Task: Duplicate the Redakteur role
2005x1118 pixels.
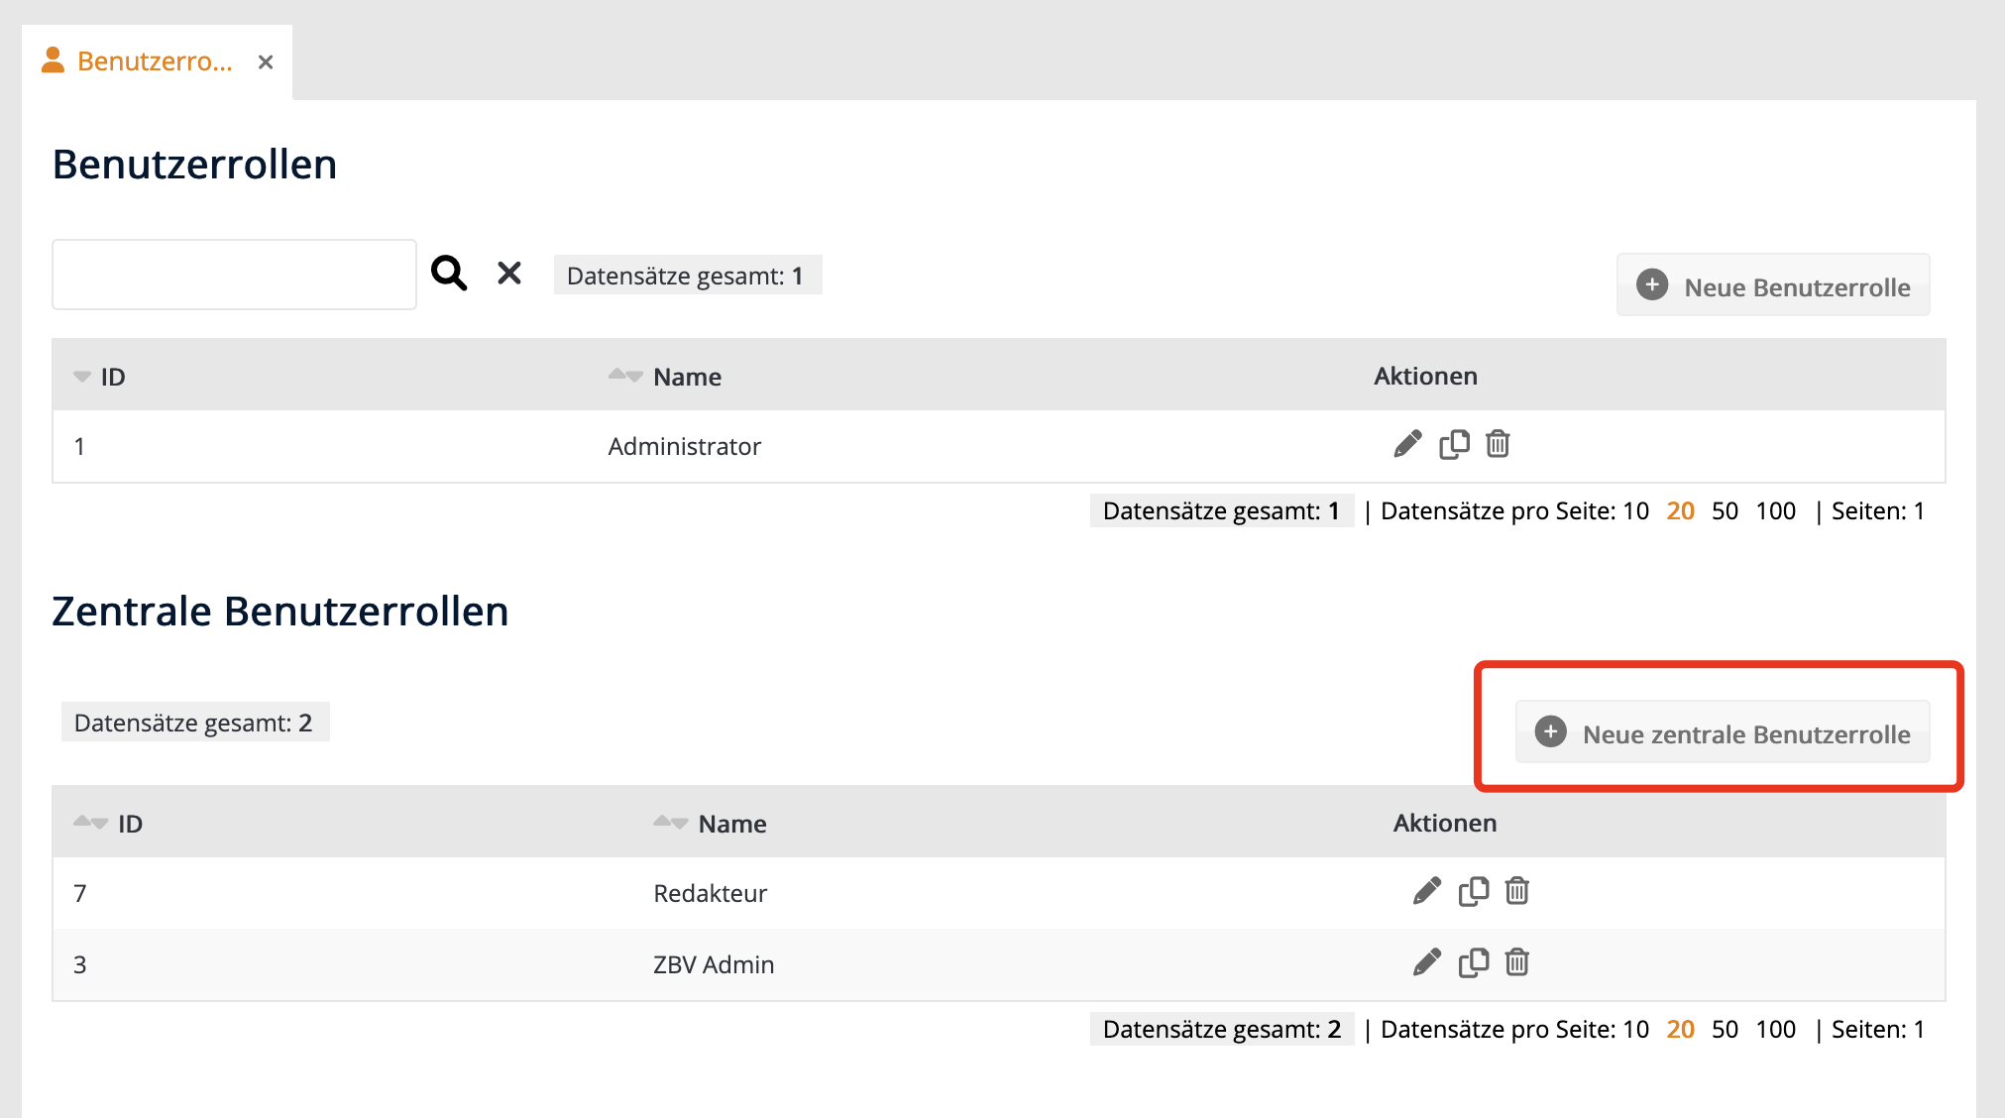Action: [x=1474, y=891]
